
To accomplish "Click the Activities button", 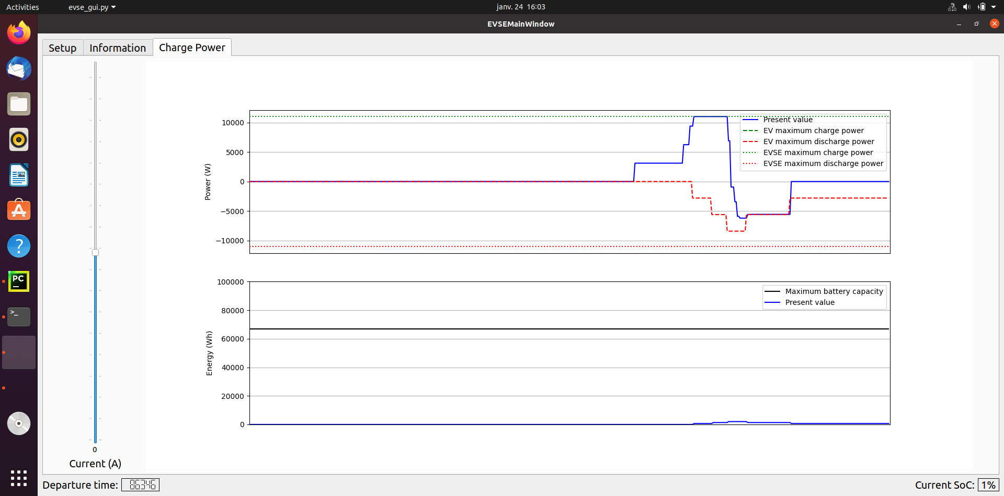I will tap(22, 7).
